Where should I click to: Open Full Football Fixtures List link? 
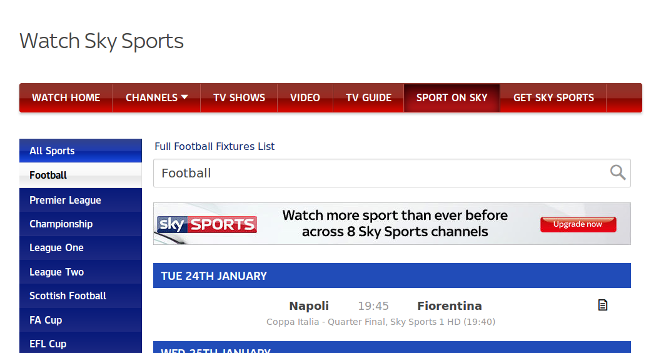pos(214,147)
